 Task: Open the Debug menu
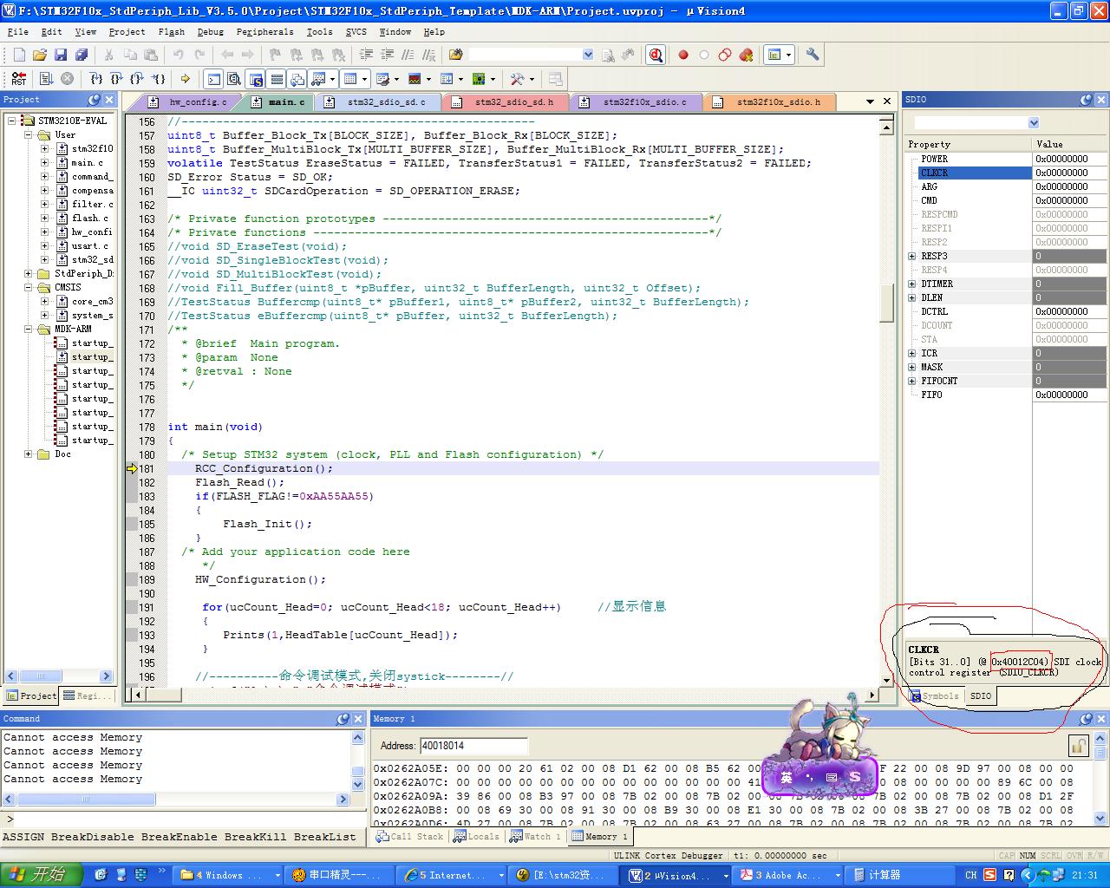210,31
